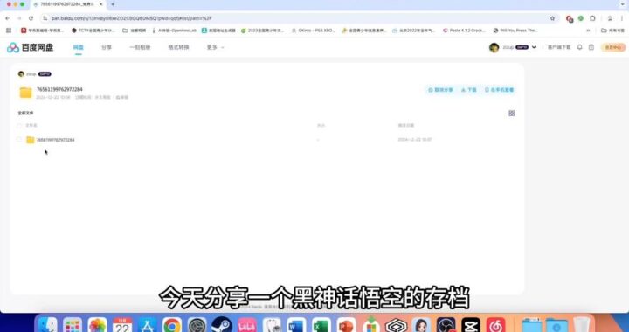
Task: Sort by the size column header
Action: click(x=321, y=126)
